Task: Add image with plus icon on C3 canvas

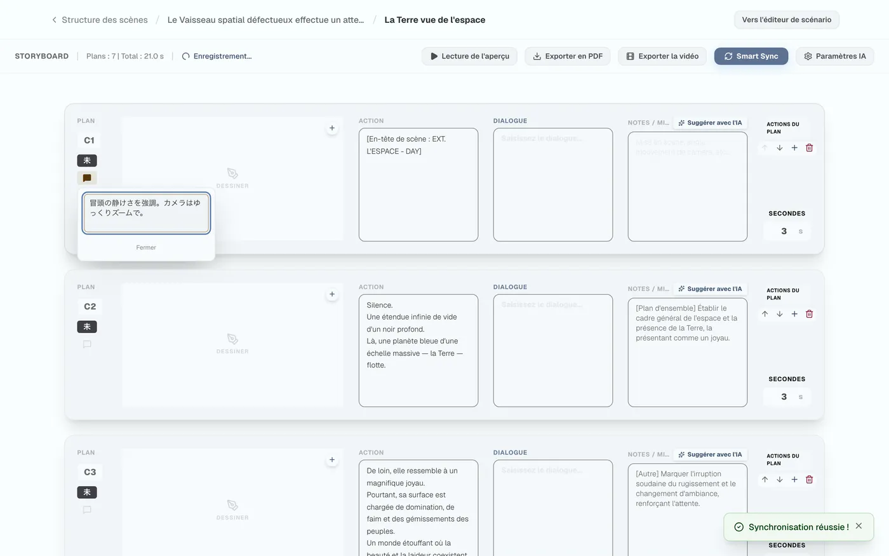Action: pyautogui.click(x=332, y=460)
